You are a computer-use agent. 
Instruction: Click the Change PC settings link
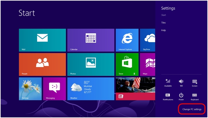click(x=192, y=109)
